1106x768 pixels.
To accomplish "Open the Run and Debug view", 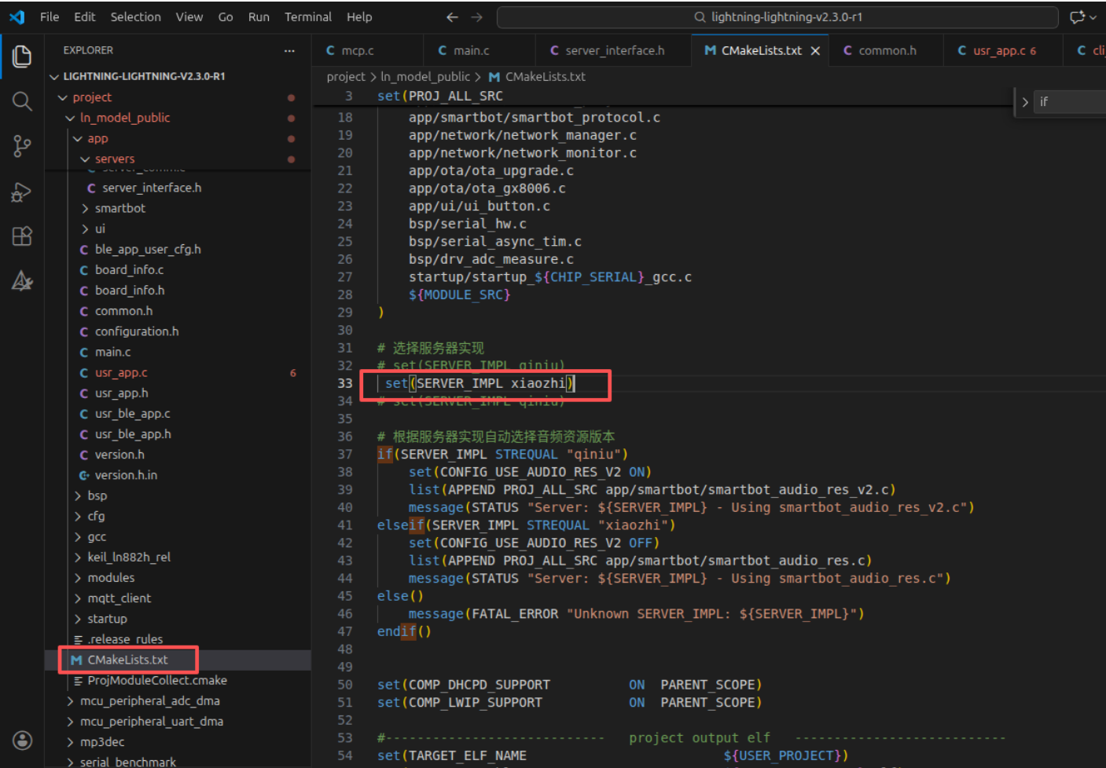I will coord(22,192).
